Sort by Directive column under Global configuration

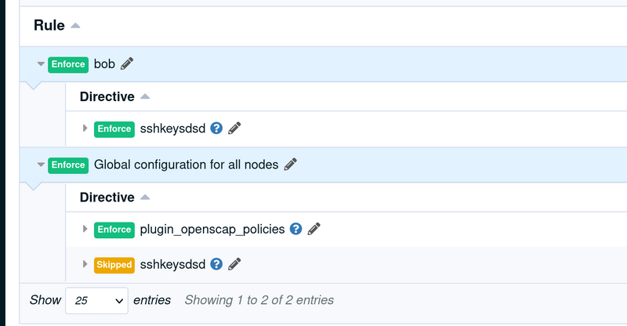click(x=107, y=197)
